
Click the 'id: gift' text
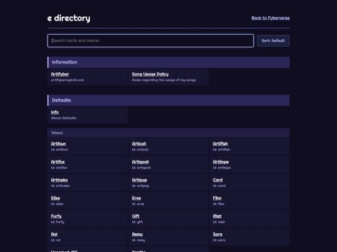coord(137,222)
